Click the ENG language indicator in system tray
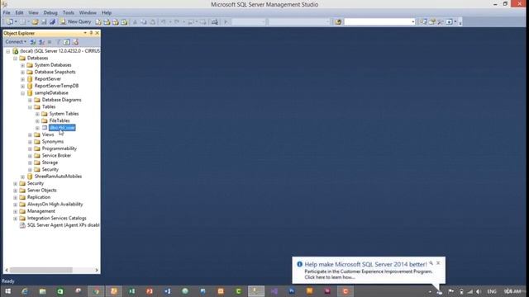 pos(492,291)
